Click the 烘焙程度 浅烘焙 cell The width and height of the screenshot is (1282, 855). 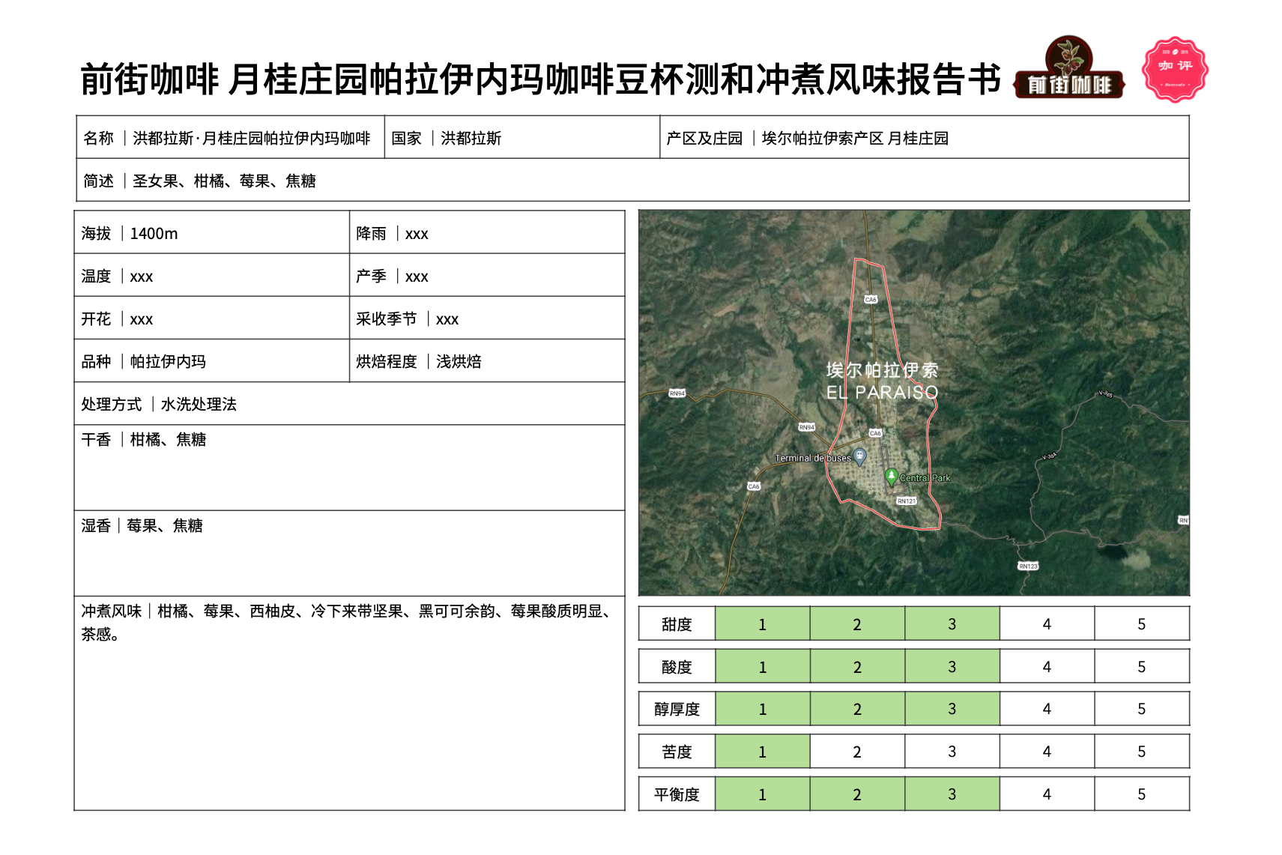point(486,361)
